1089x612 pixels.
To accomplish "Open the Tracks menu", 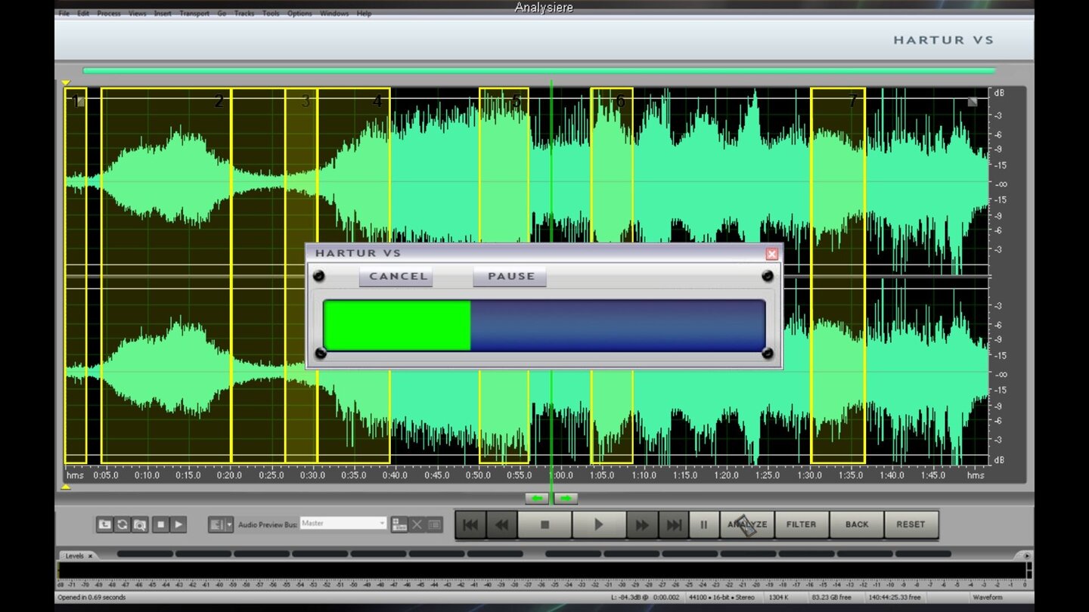I will click(x=244, y=14).
